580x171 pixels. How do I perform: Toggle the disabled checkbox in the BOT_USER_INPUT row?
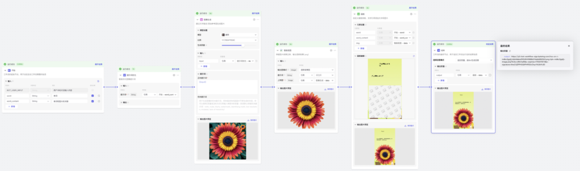click(92, 90)
